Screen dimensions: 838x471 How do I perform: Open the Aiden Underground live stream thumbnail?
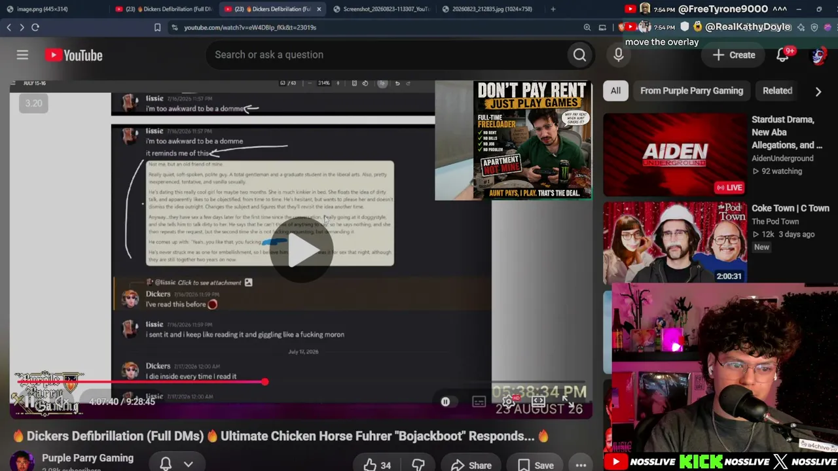675,155
